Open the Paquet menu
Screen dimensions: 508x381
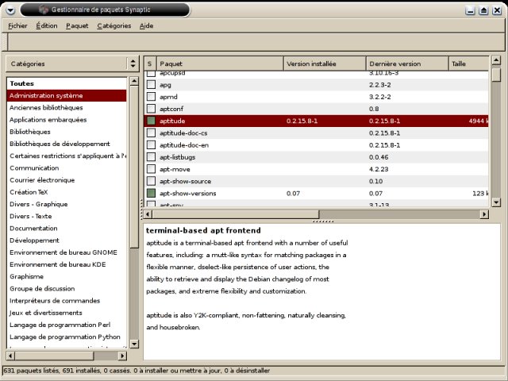tap(77, 25)
